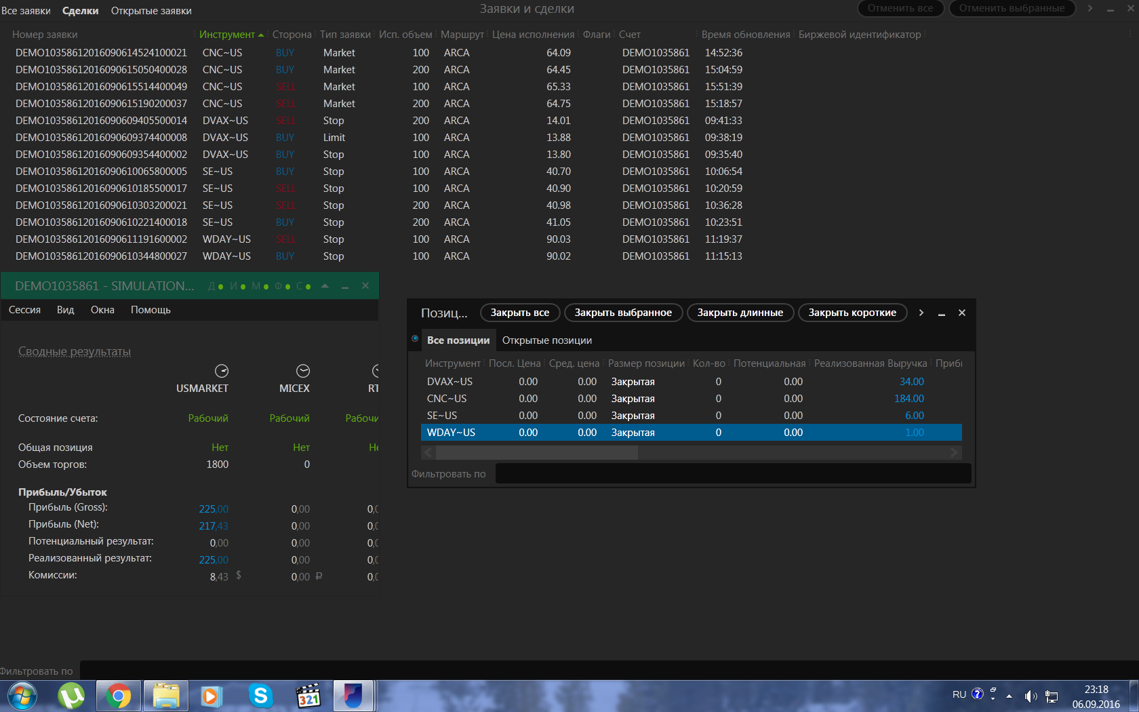Expand more actions chevron in Заявки и сделки
Image resolution: width=1139 pixels, height=712 pixels.
pos(1090,9)
